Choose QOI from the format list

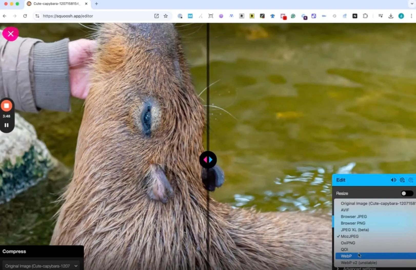[x=376, y=249]
